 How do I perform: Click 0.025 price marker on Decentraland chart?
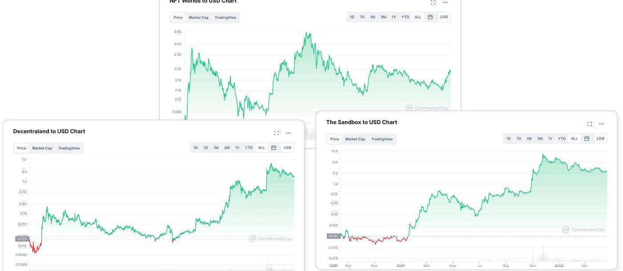pyautogui.click(x=22, y=239)
